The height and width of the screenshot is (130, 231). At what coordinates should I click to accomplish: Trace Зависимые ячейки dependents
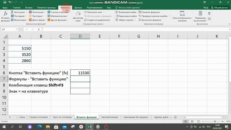[x=126, y=16]
